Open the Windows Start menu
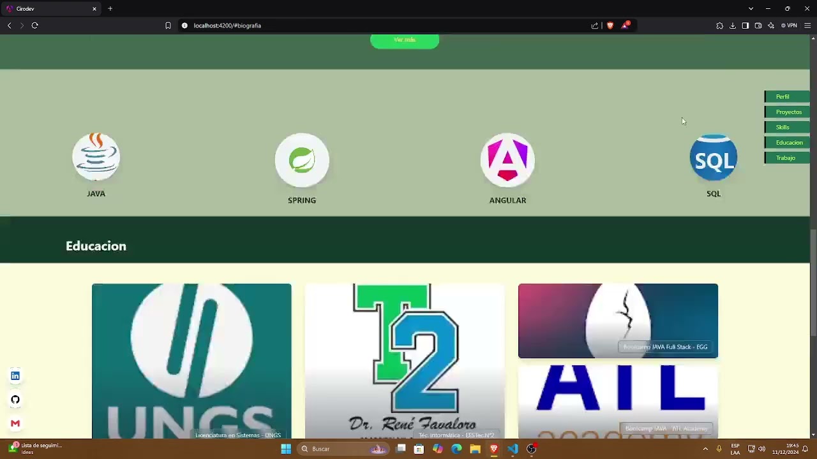This screenshot has height=459, width=817. point(286,449)
